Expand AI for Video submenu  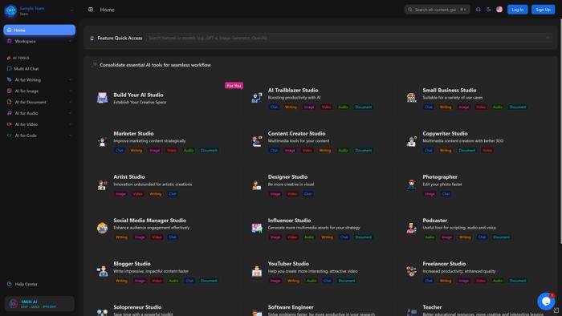(39, 124)
